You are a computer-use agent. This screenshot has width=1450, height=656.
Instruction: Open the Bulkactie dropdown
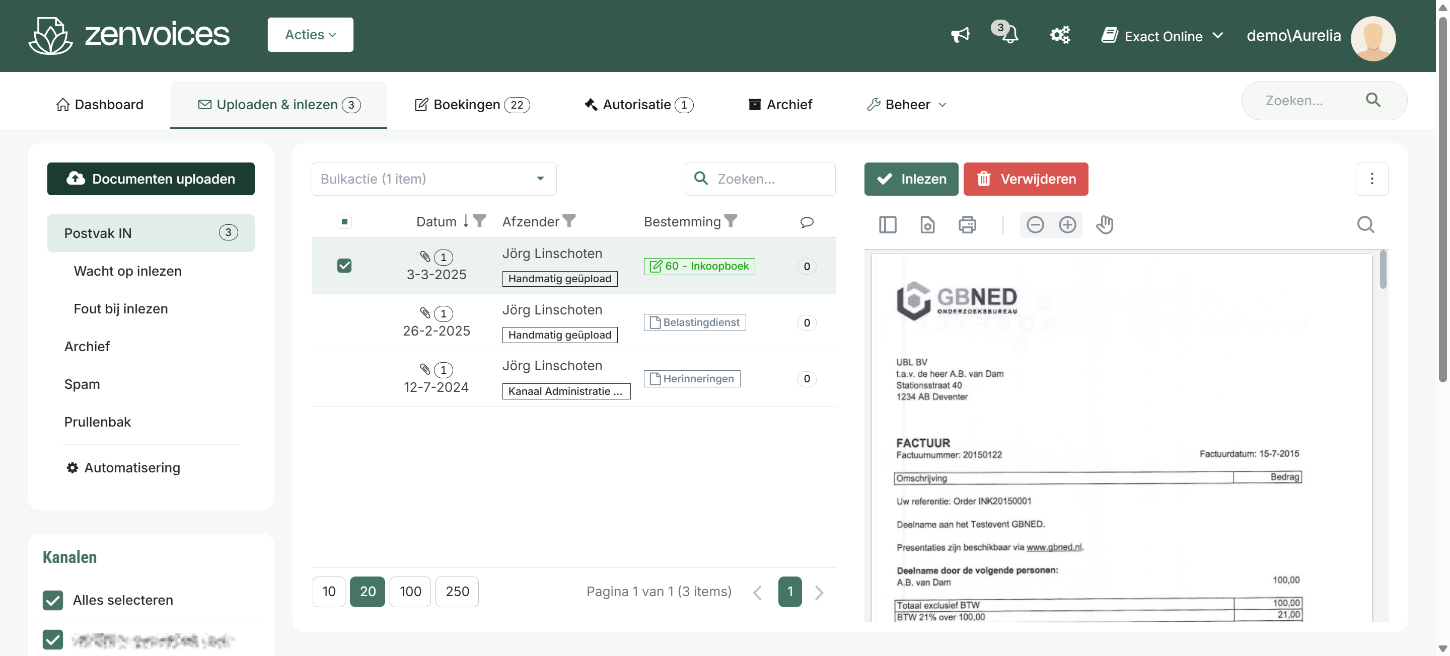coord(433,179)
